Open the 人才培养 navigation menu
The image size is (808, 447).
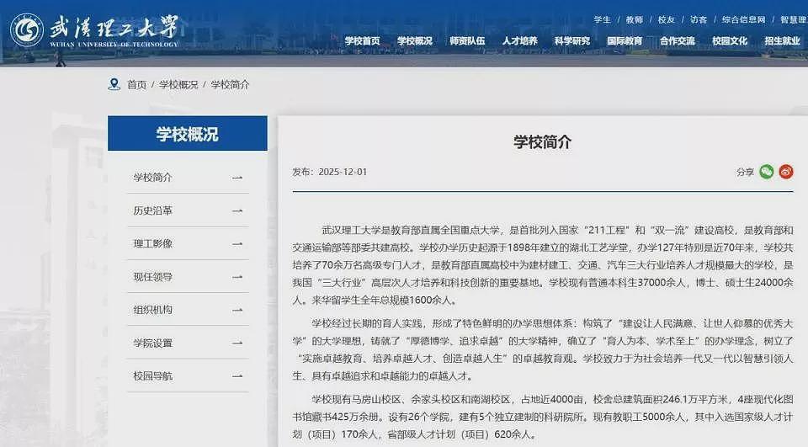click(x=520, y=40)
